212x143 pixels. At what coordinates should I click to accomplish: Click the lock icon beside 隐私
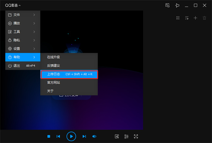(x=10, y=40)
